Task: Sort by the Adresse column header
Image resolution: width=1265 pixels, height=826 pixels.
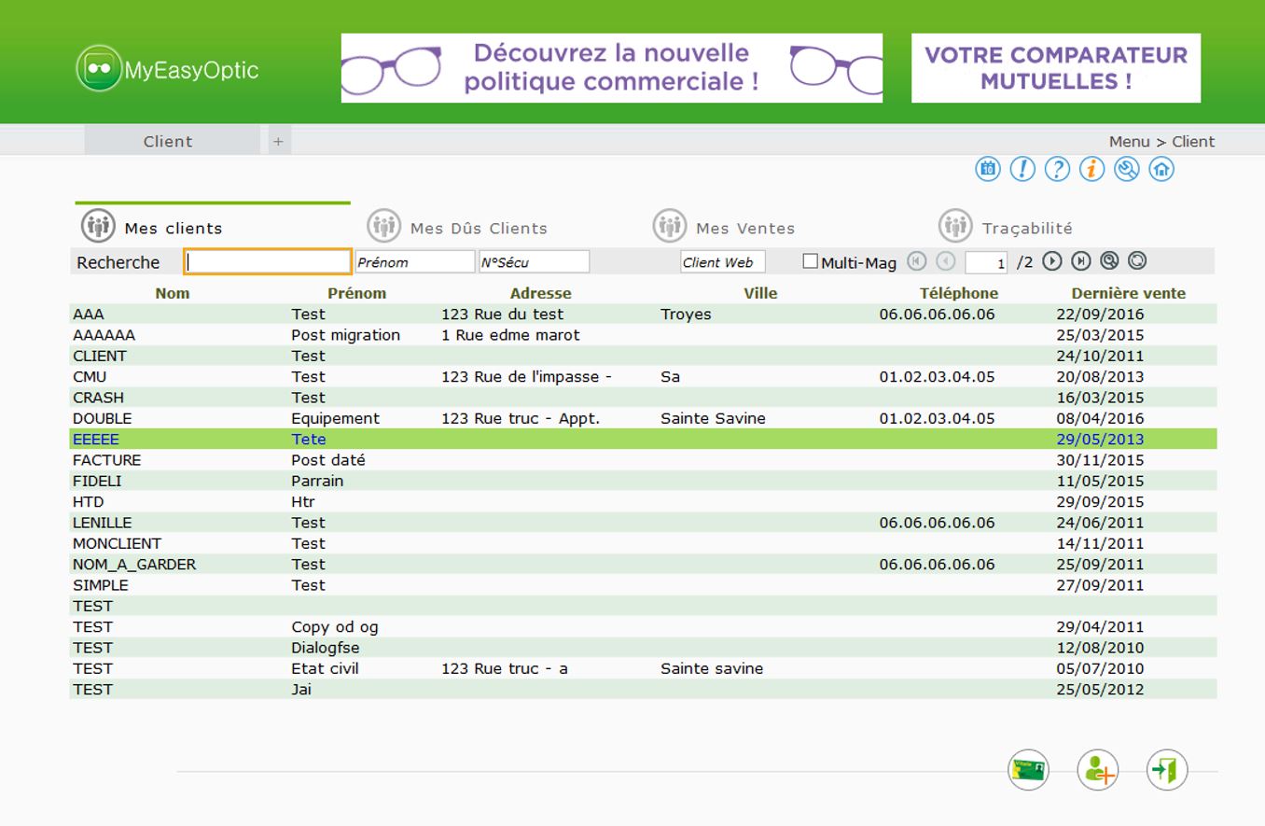Action: [x=540, y=293]
